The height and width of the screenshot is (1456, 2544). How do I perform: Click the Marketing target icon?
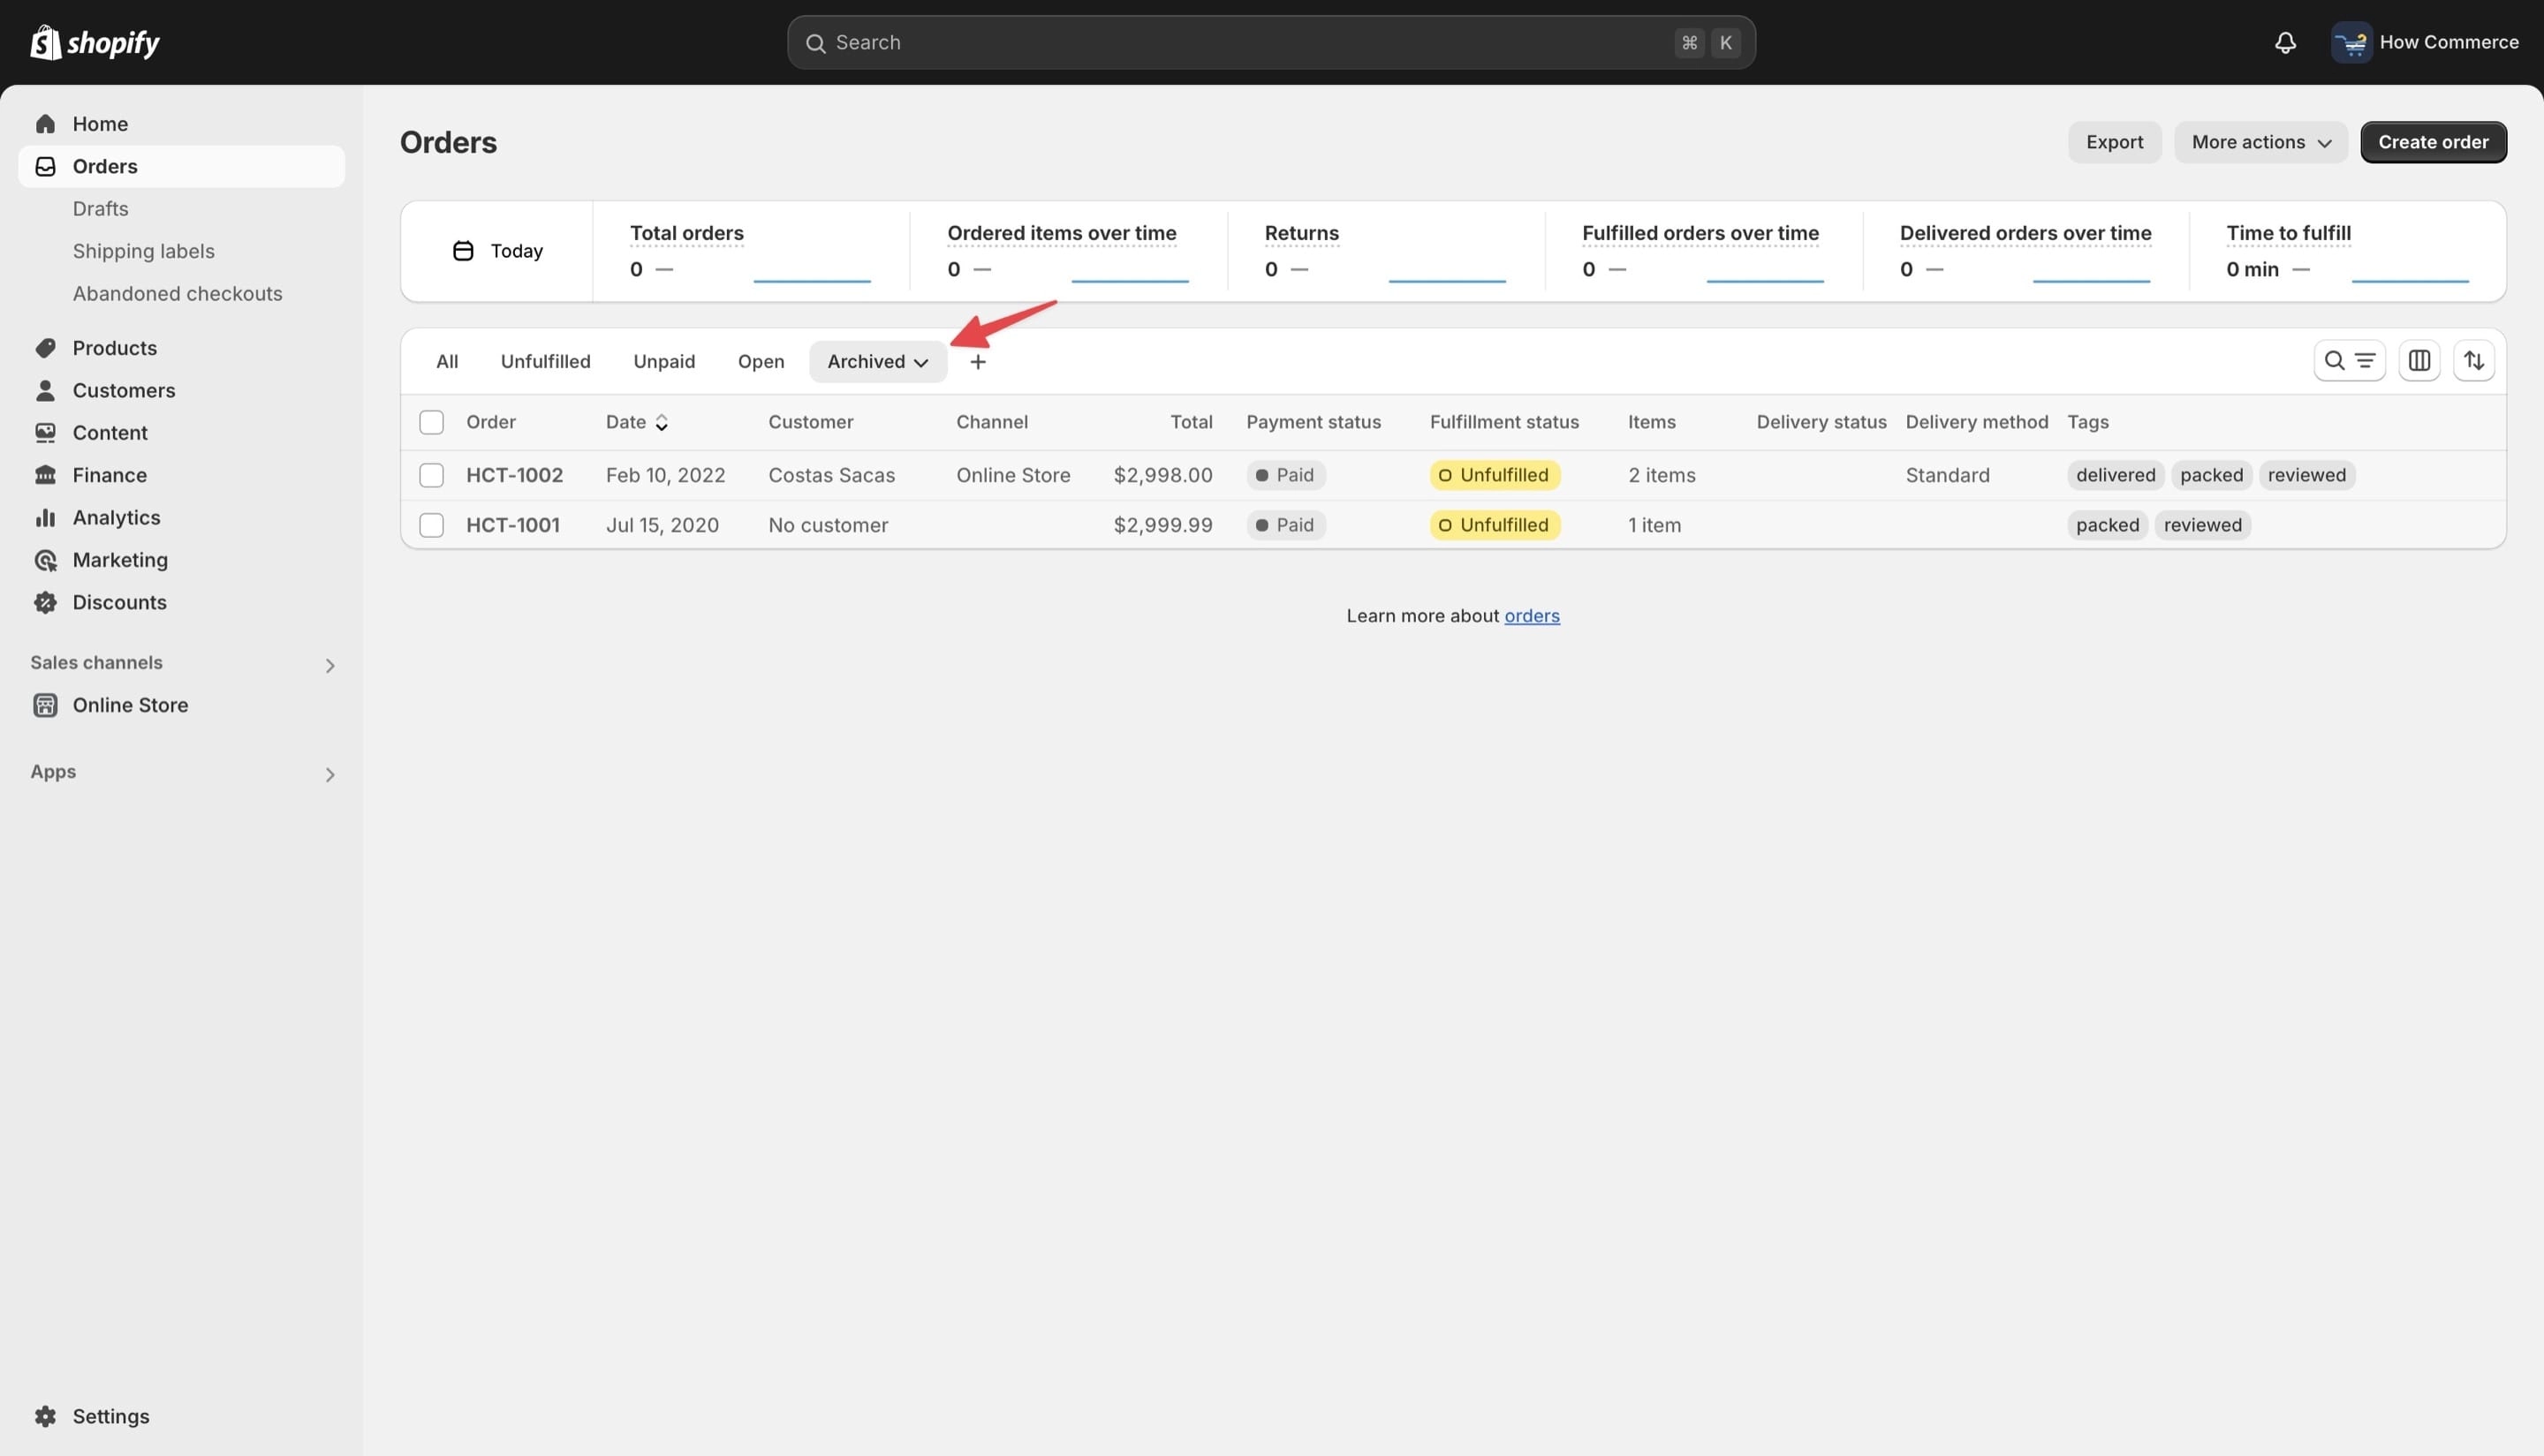coord(45,560)
